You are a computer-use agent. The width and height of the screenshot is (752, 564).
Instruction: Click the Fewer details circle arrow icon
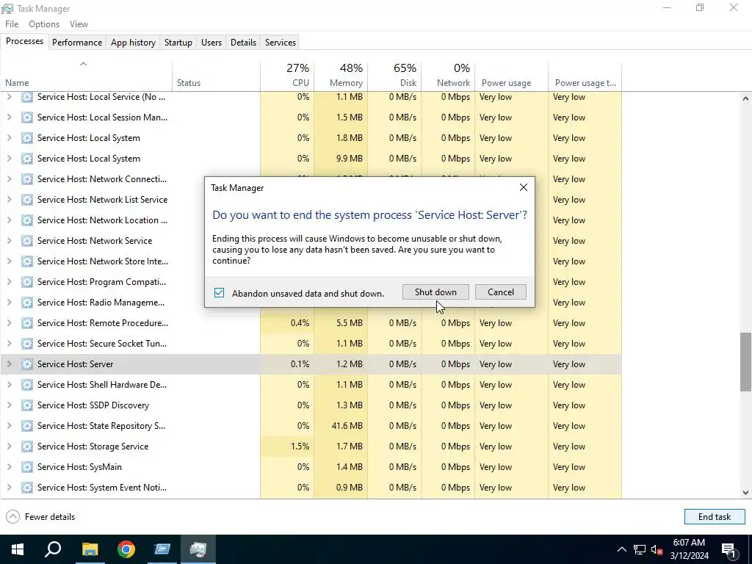tap(13, 516)
